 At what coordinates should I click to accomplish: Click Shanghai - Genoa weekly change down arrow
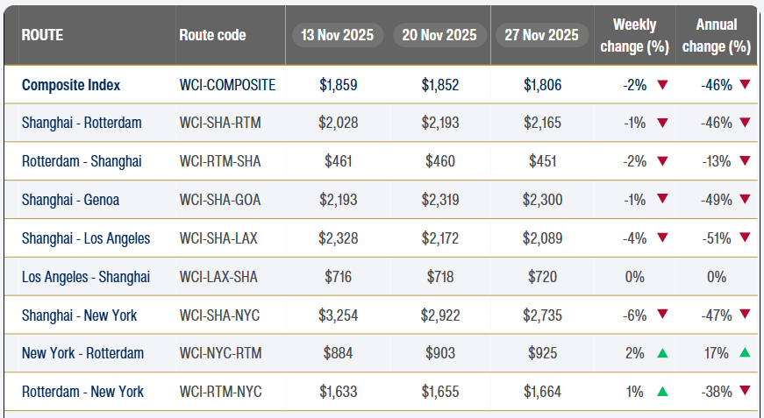[662, 200]
